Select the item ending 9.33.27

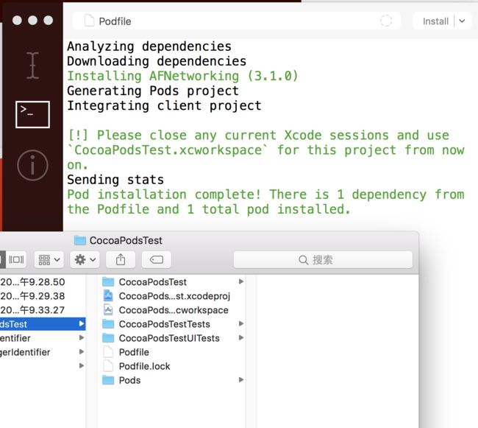(x=43, y=310)
